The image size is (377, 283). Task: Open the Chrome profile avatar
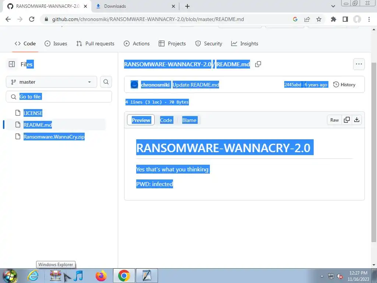point(357,19)
